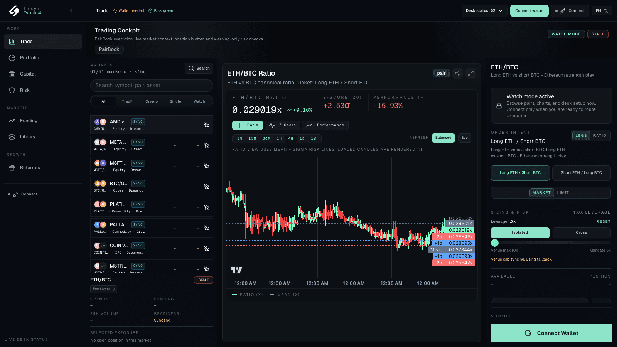Toggle watch icon on META row

click(x=207, y=145)
